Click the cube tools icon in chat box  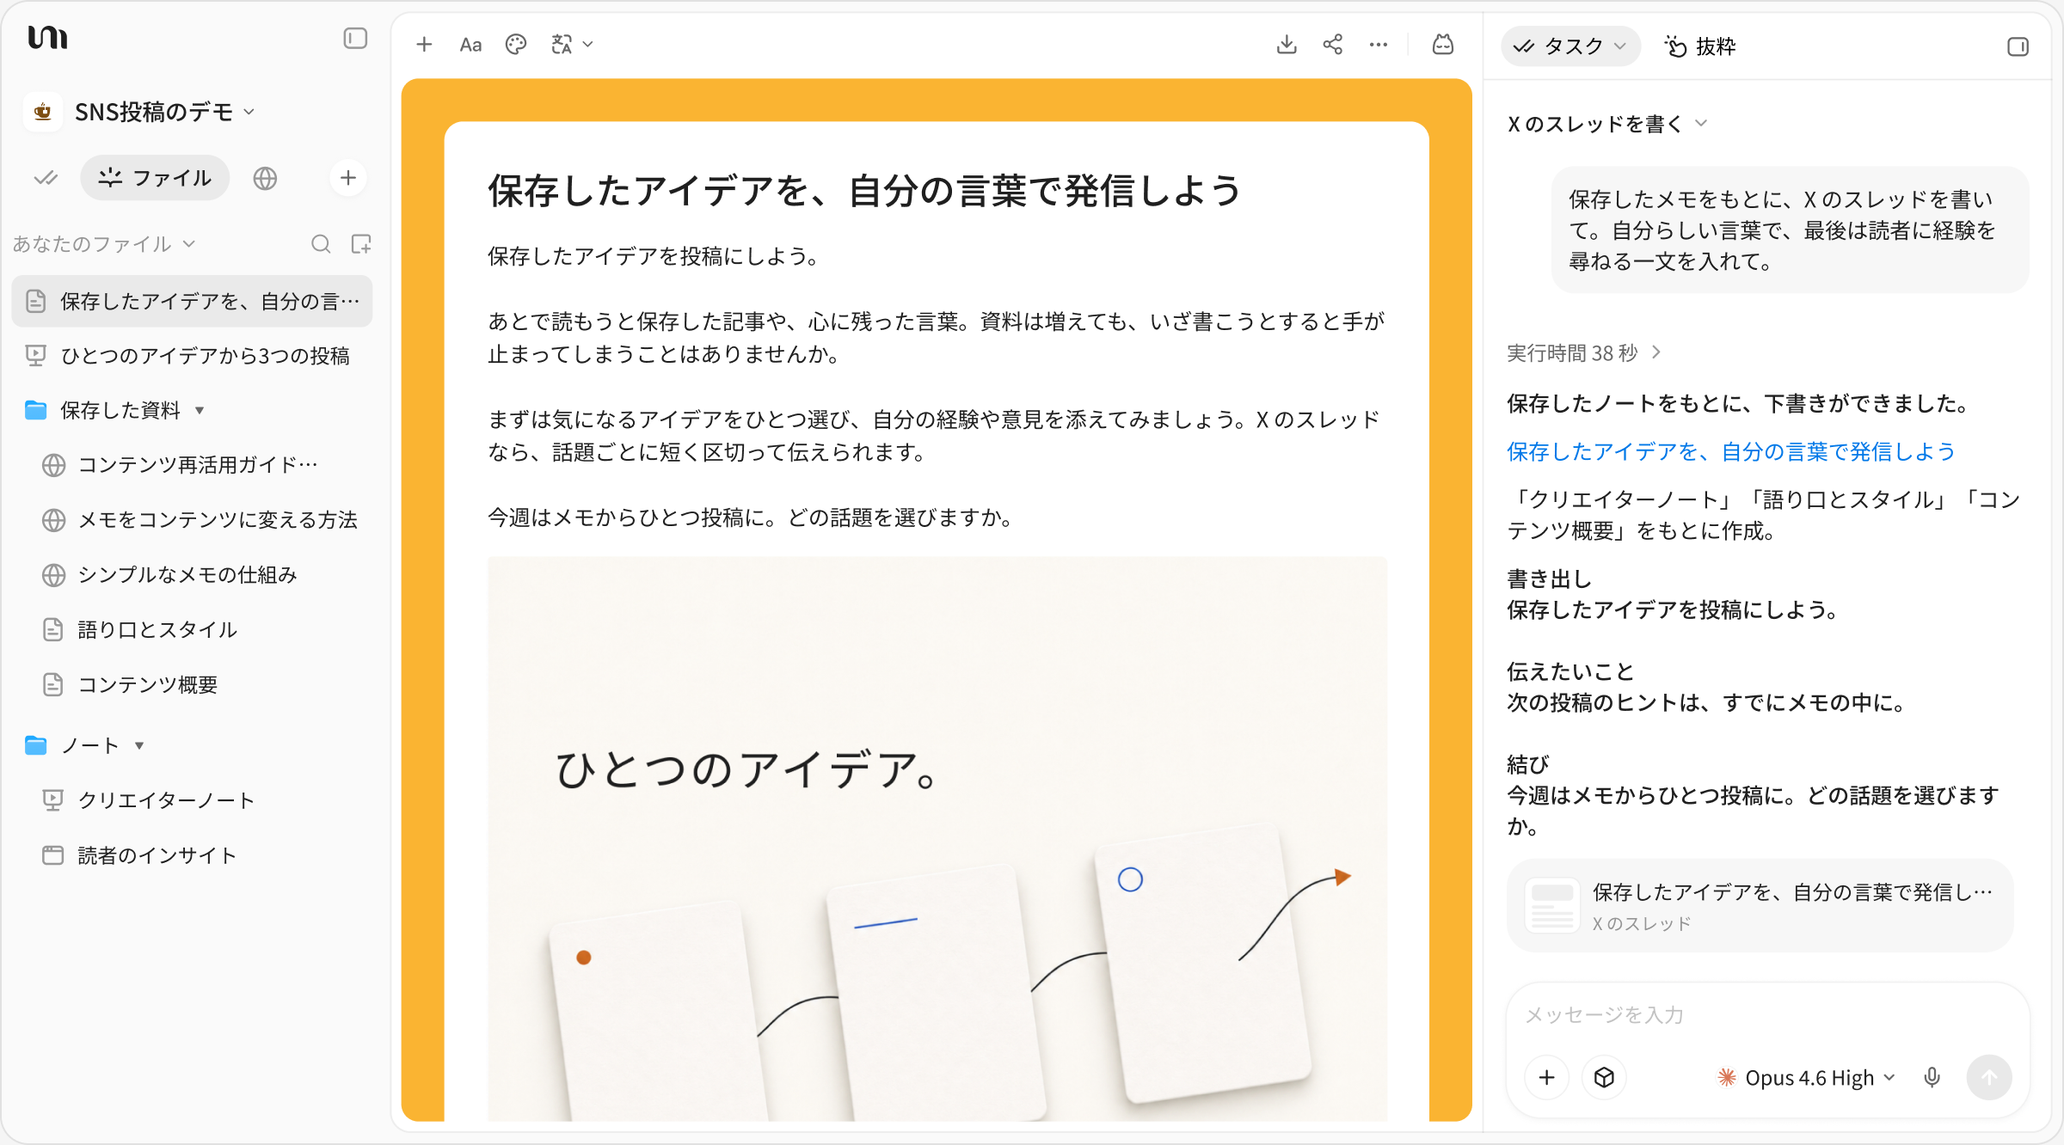tap(1604, 1078)
